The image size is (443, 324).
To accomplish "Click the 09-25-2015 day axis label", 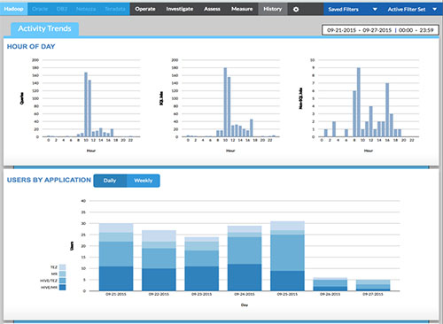I will [287, 294].
